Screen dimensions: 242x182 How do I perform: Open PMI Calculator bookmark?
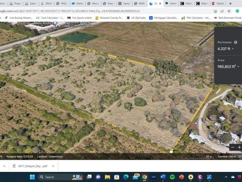pos(196,18)
